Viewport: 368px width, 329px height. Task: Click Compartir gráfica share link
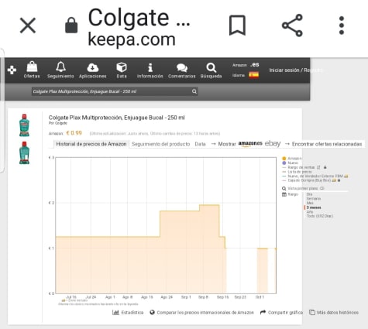click(281, 313)
